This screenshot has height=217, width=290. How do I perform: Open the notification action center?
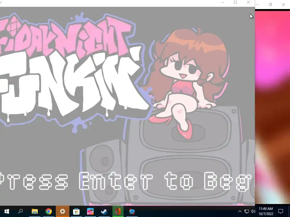click(281, 211)
